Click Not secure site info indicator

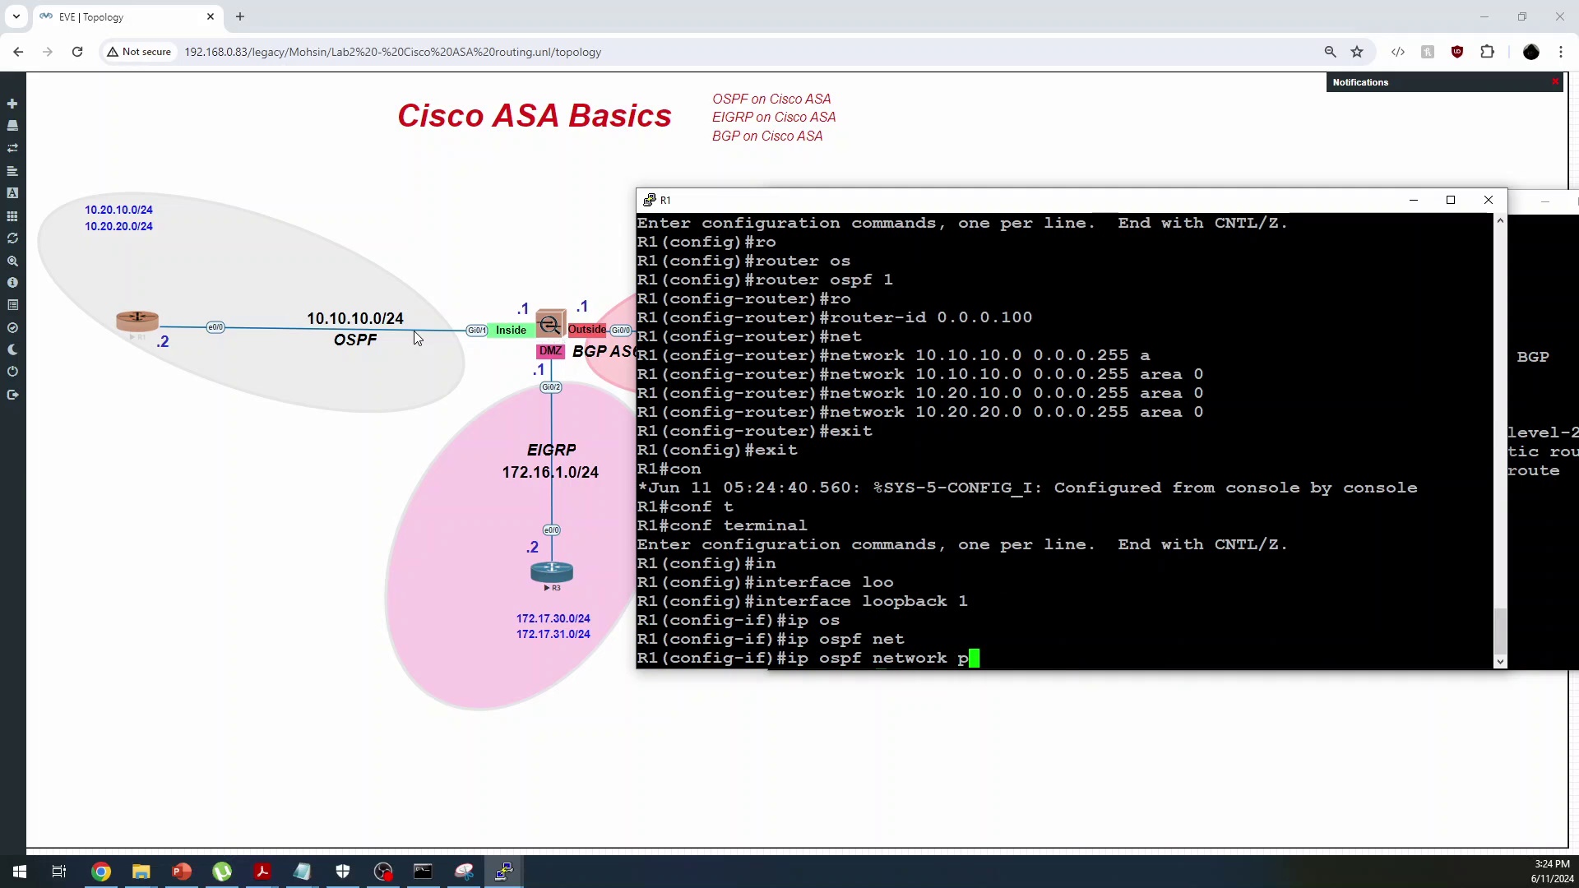tap(139, 52)
